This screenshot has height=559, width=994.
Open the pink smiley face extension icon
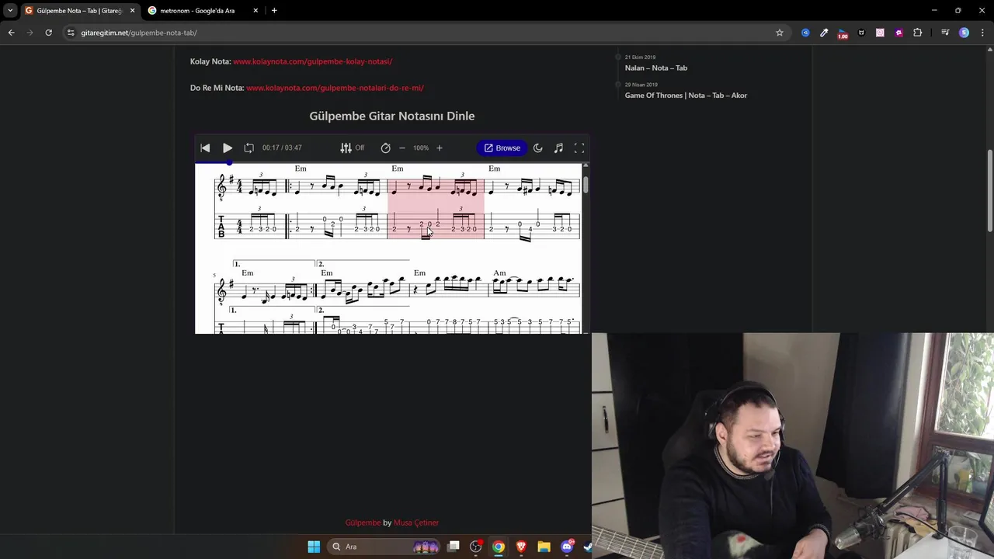pyautogui.click(x=880, y=33)
